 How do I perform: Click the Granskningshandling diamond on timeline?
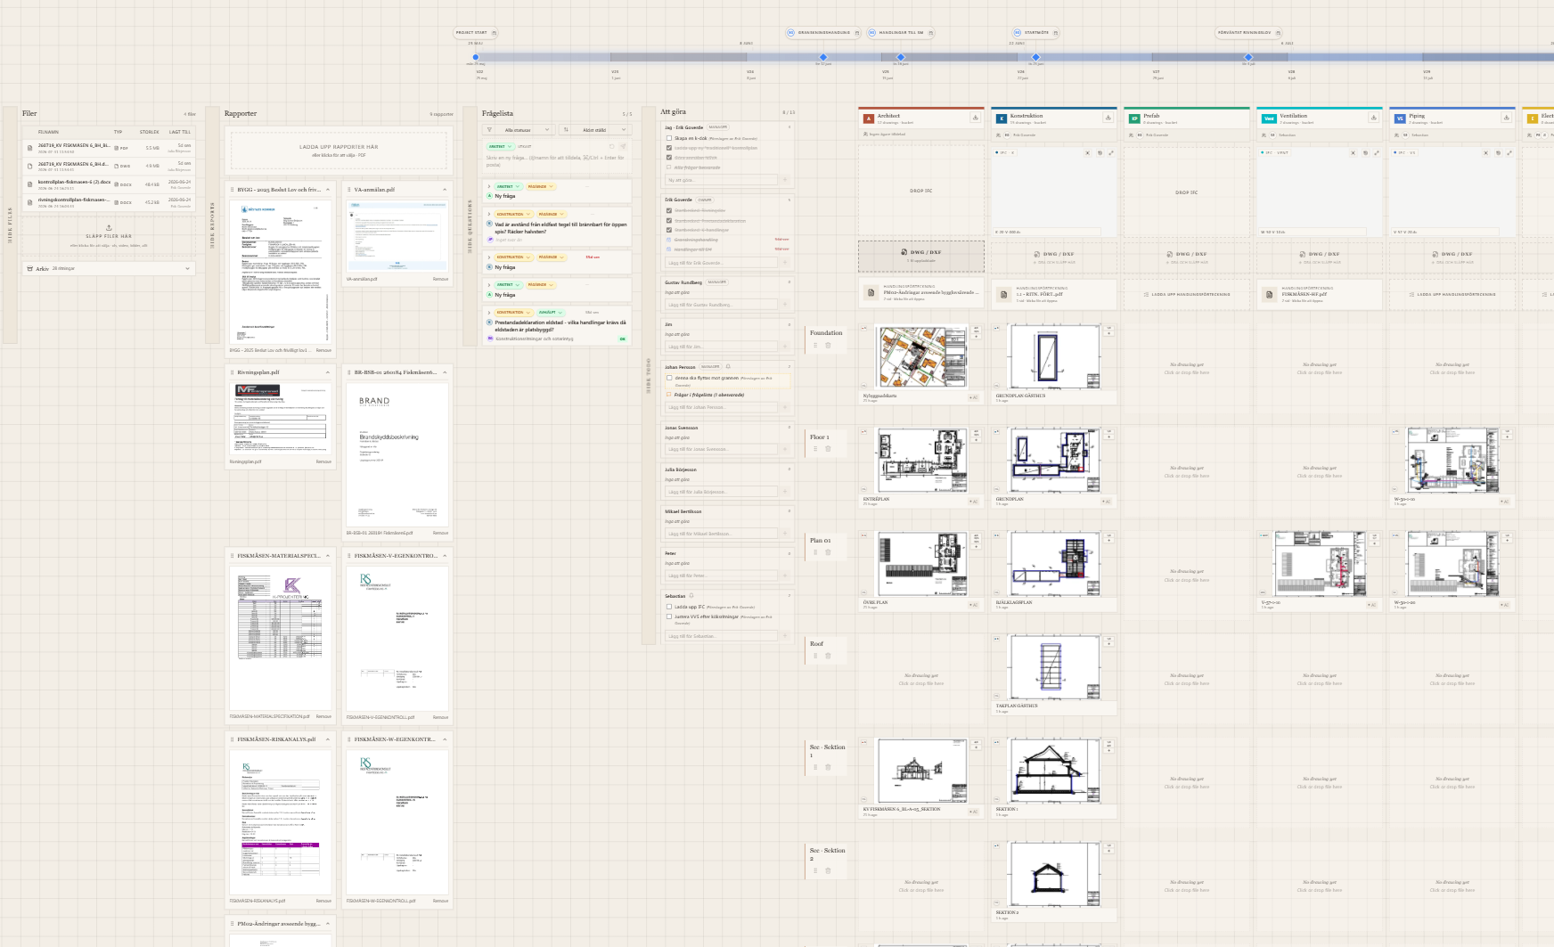(x=823, y=57)
